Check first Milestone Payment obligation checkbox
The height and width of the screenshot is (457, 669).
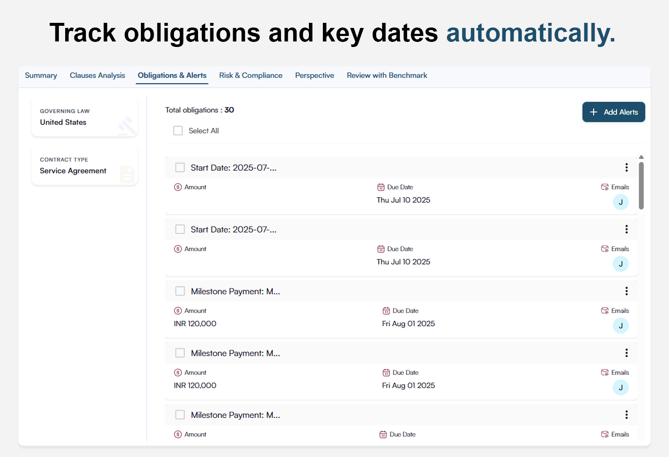tap(180, 291)
